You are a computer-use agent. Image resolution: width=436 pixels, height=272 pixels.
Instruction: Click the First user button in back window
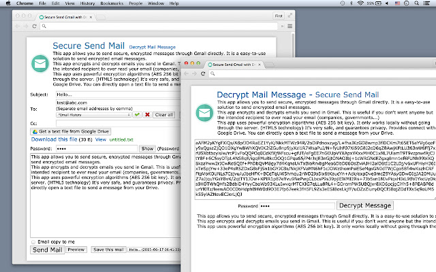point(279,16)
